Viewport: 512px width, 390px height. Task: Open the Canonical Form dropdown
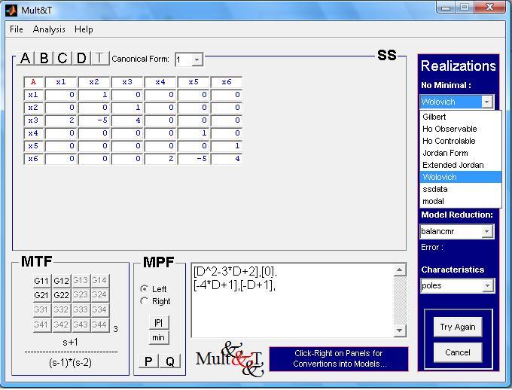click(197, 59)
